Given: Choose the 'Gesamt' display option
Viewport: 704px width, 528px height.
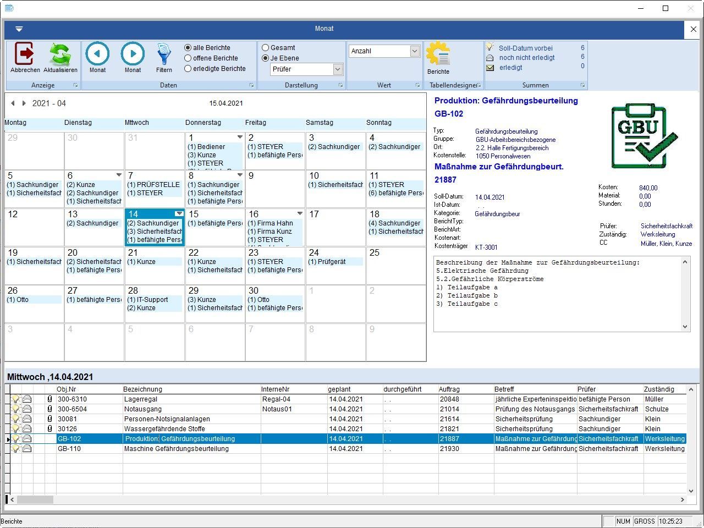Looking at the screenshot, I should (266, 48).
